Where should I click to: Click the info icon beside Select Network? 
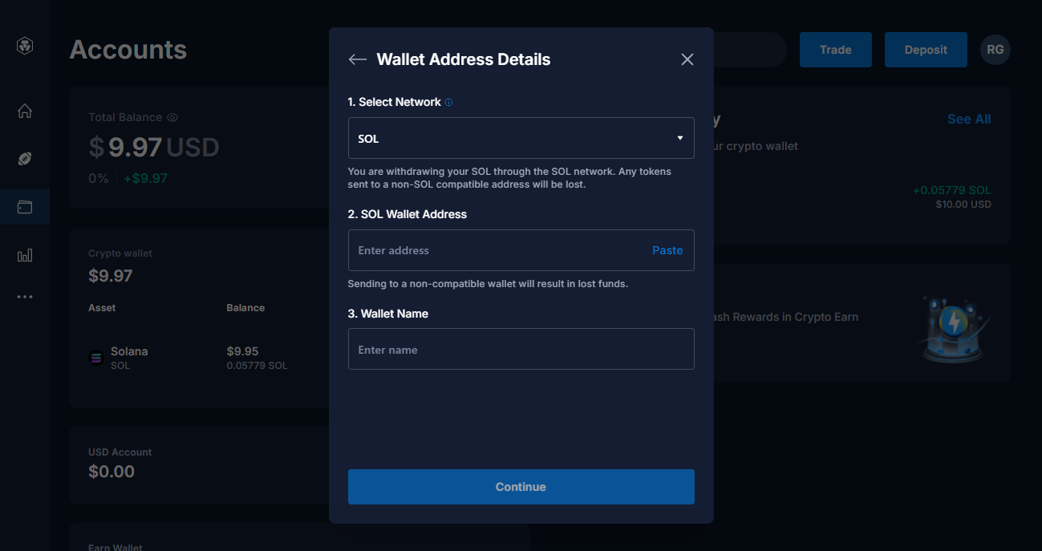448,102
